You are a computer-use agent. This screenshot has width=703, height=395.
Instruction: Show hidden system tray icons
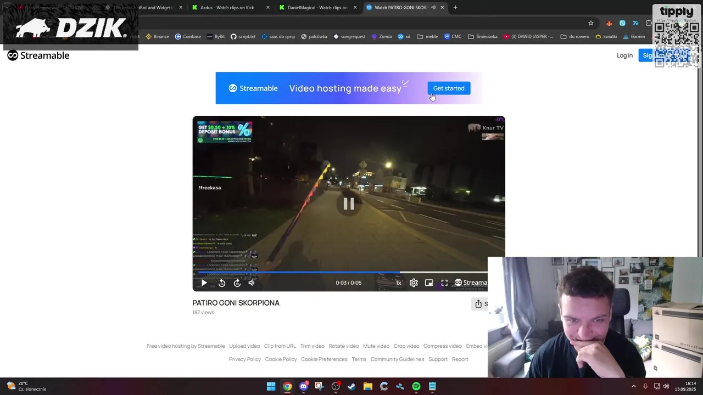[633, 386]
